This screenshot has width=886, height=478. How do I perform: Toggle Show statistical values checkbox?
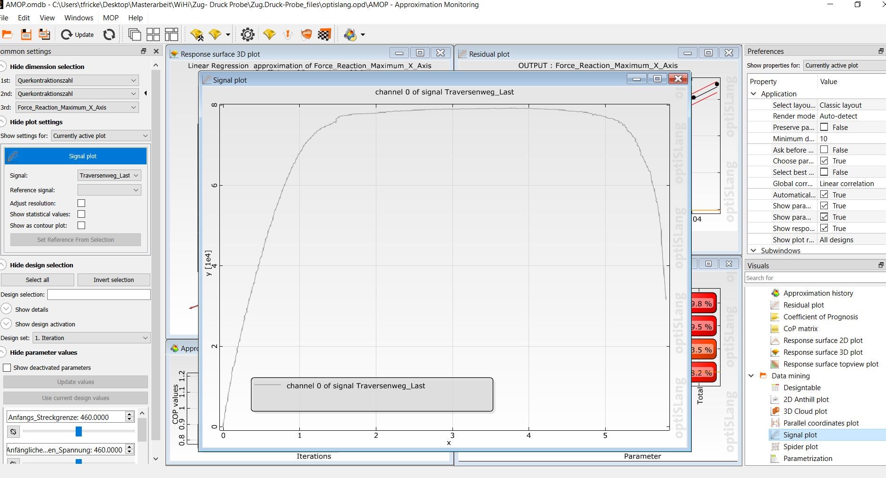81,214
